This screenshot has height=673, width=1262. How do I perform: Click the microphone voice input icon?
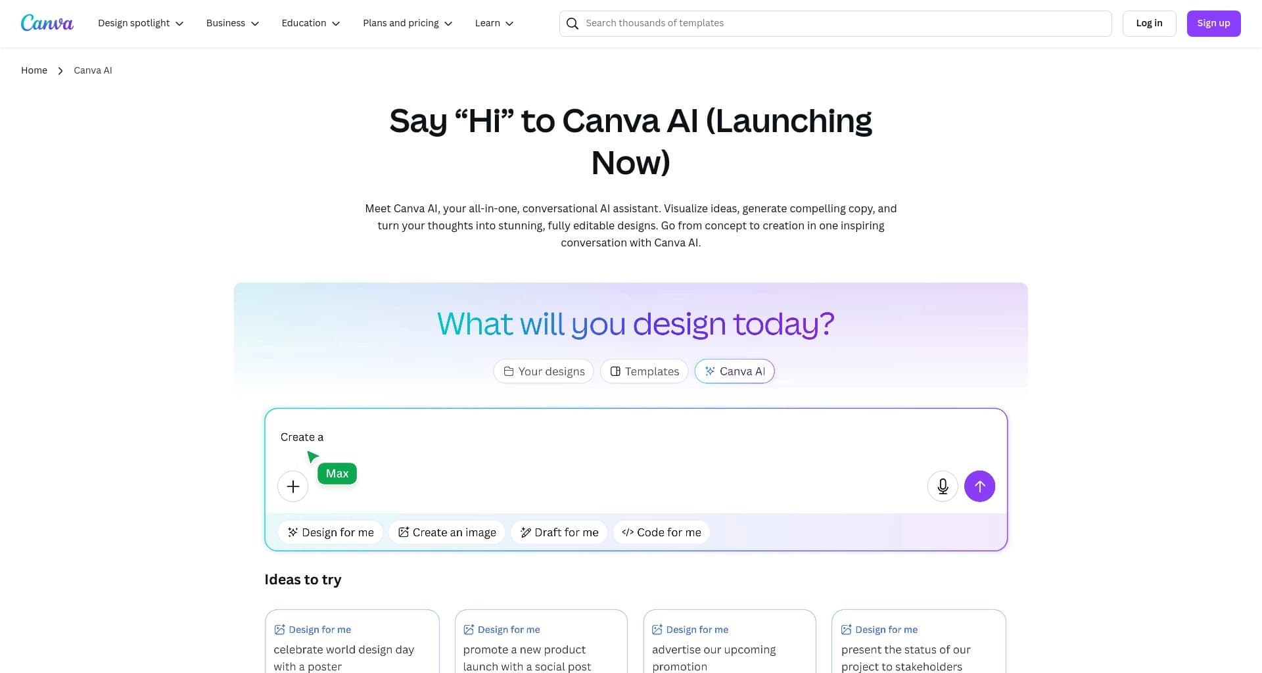(943, 486)
